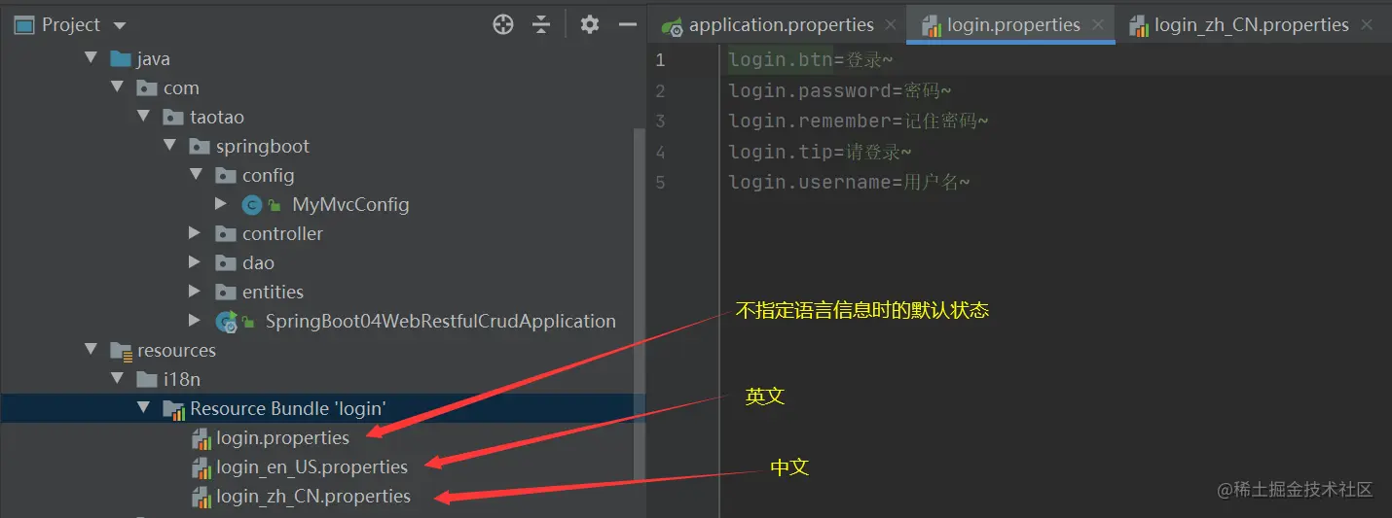Close the login.properties tab

(x=1099, y=26)
